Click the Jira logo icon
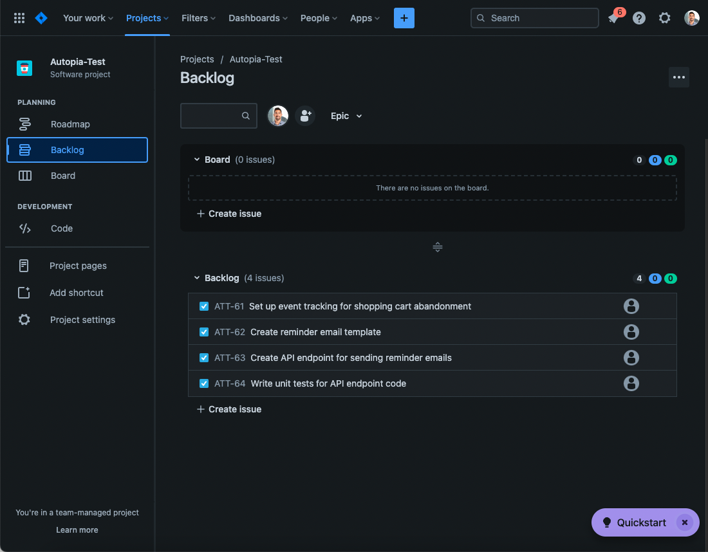The height and width of the screenshot is (552, 708). pos(41,18)
